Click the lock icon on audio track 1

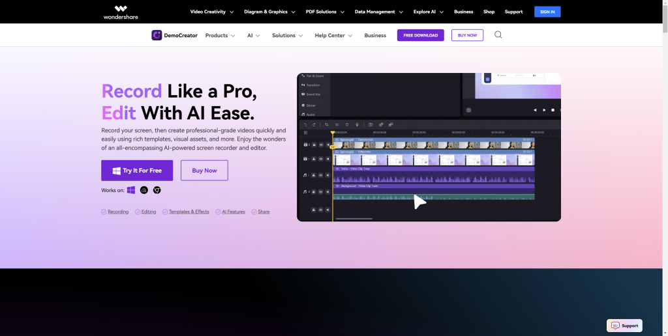tap(314, 175)
